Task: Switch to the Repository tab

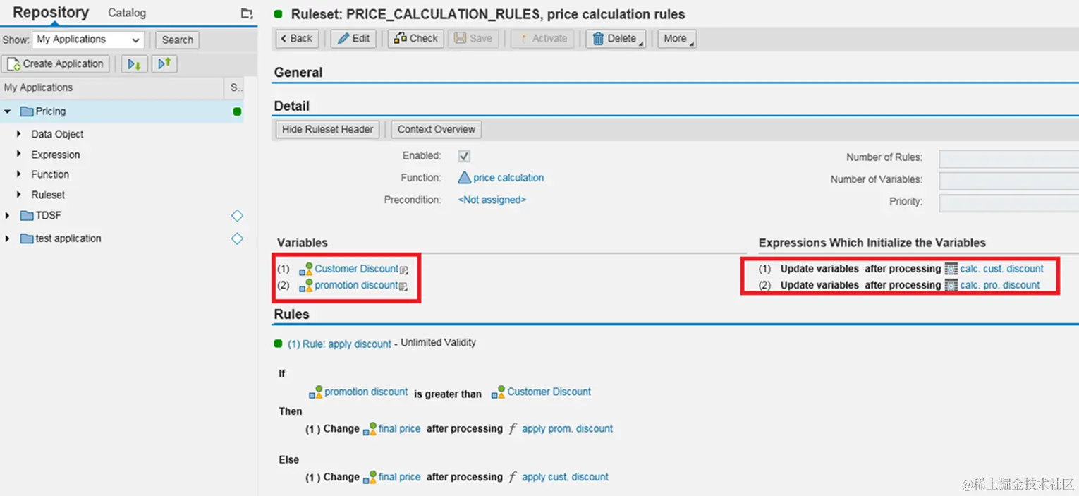Action: tap(51, 13)
